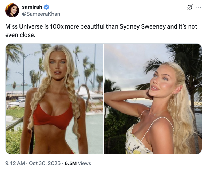Click the divider between the two photos
The image size is (207, 170).
[104, 99]
